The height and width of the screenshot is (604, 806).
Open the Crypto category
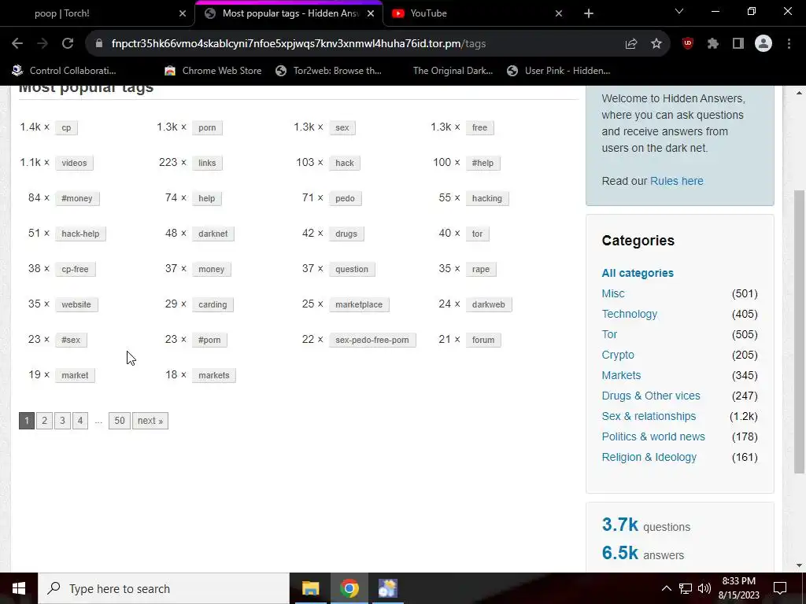point(618,355)
